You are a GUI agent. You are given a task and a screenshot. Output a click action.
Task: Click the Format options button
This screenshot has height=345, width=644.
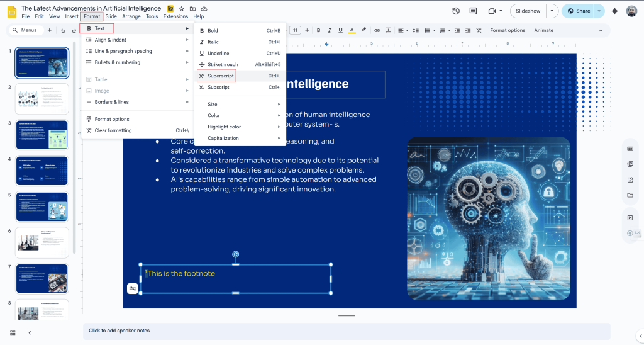[508, 30]
